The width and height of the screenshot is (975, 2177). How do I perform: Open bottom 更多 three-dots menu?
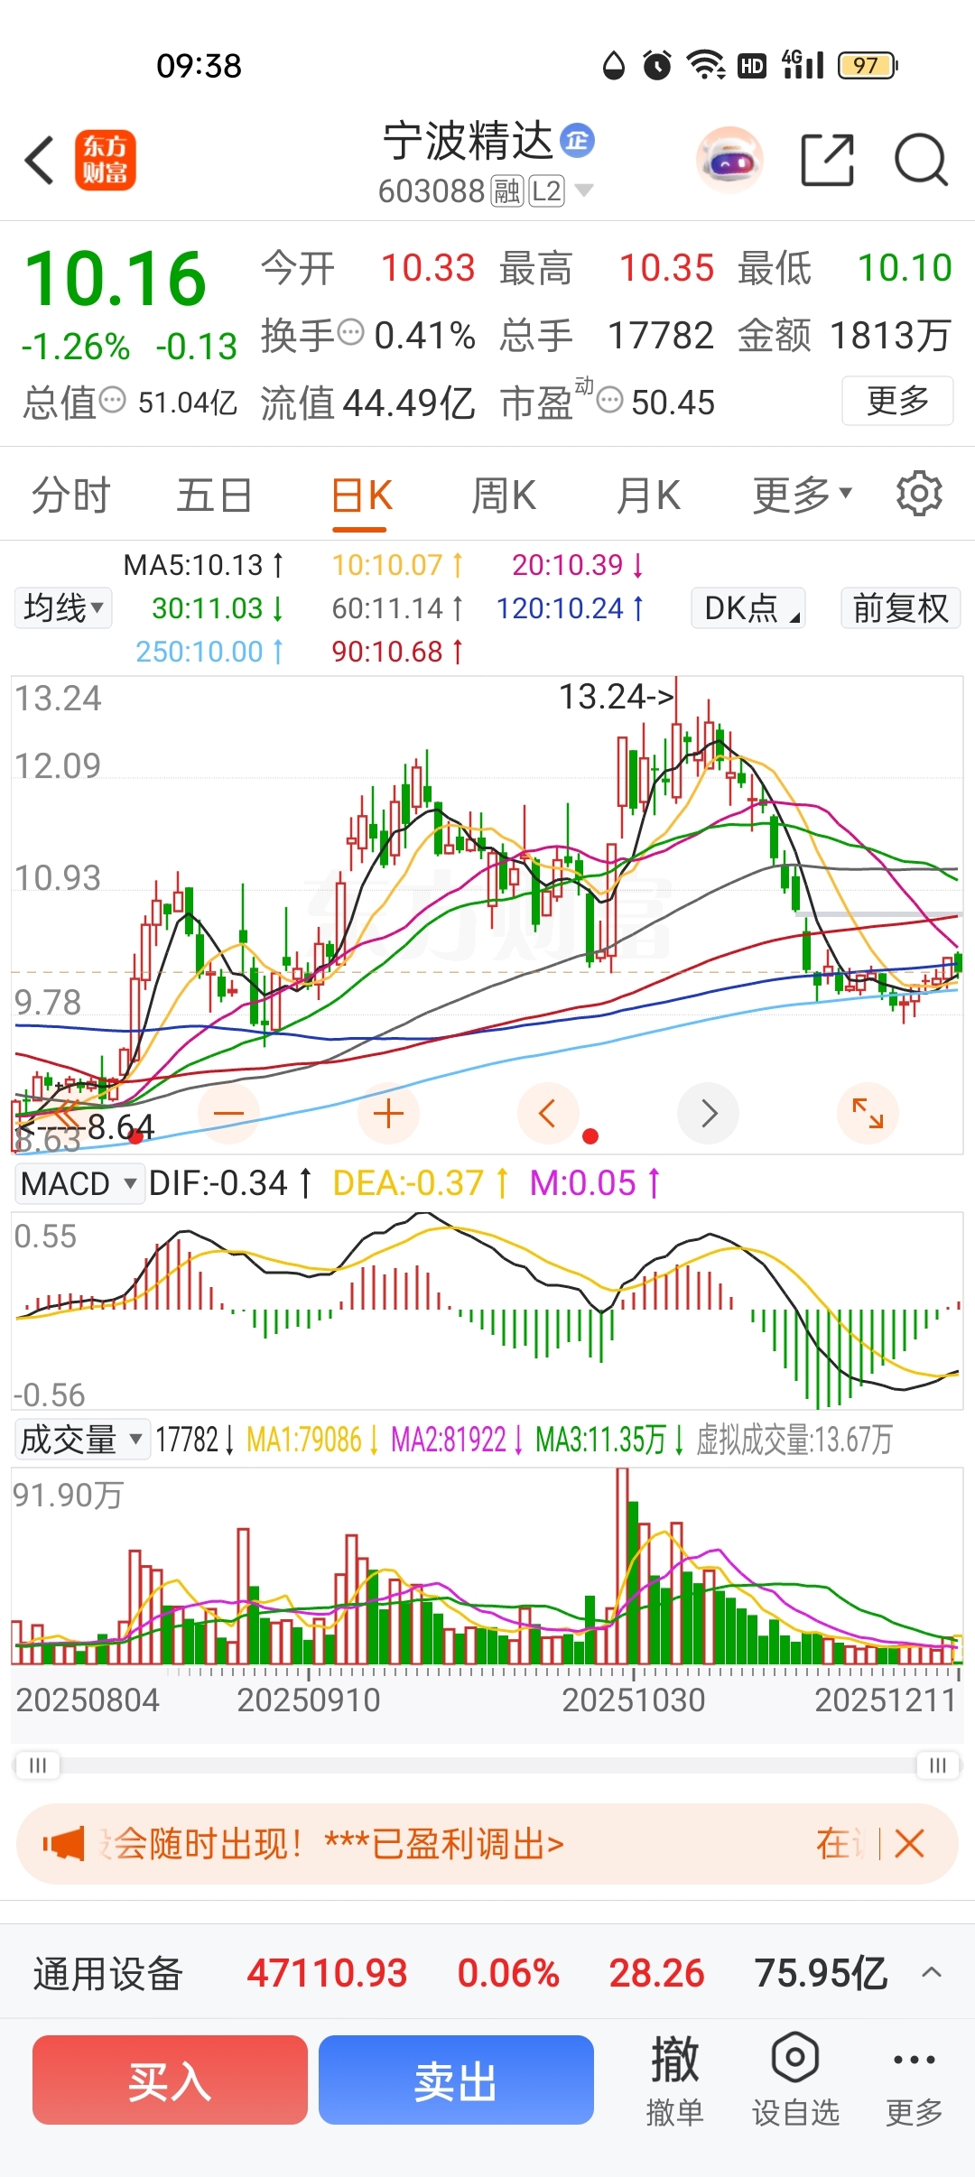click(914, 2080)
